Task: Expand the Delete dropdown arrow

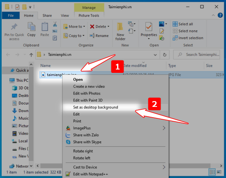Action: [108, 27]
